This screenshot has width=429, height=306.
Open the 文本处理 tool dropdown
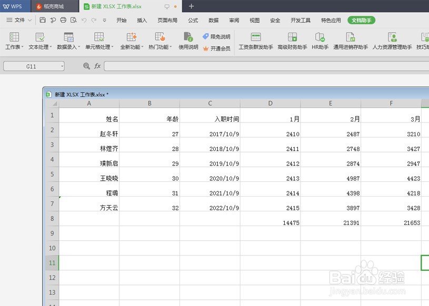(x=40, y=41)
